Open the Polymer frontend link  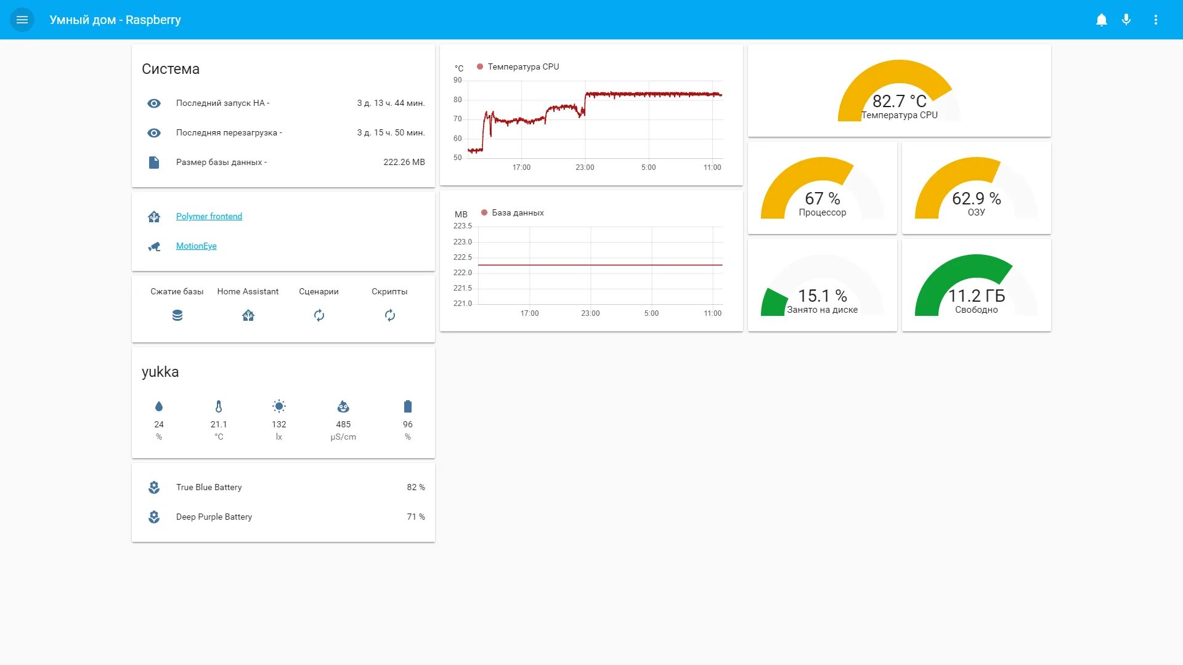click(209, 216)
